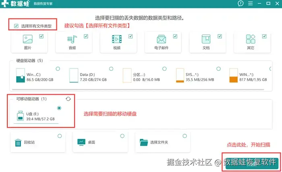Select the Data (D:) radio button
Viewport: 282px width, 172px height.
point(111,69)
